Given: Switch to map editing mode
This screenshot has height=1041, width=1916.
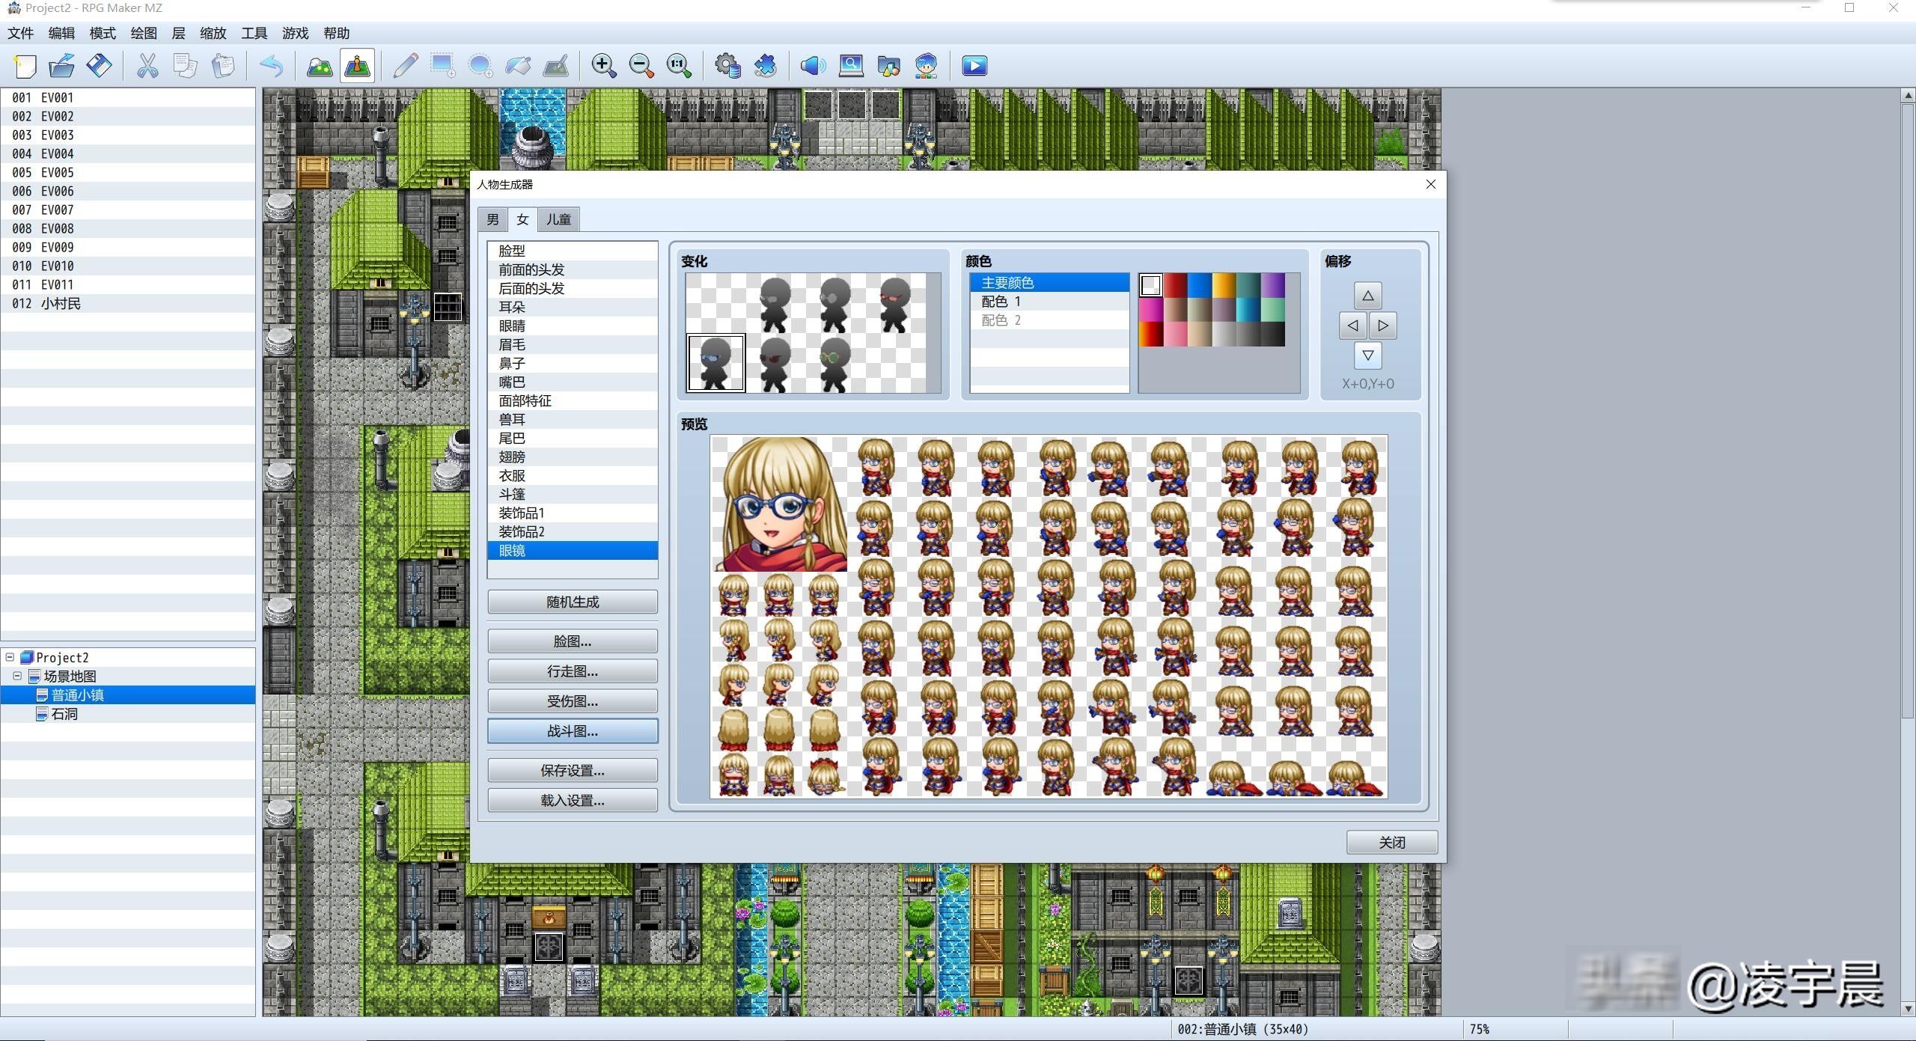Looking at the screenshot, I should click(x=318, y=65).
